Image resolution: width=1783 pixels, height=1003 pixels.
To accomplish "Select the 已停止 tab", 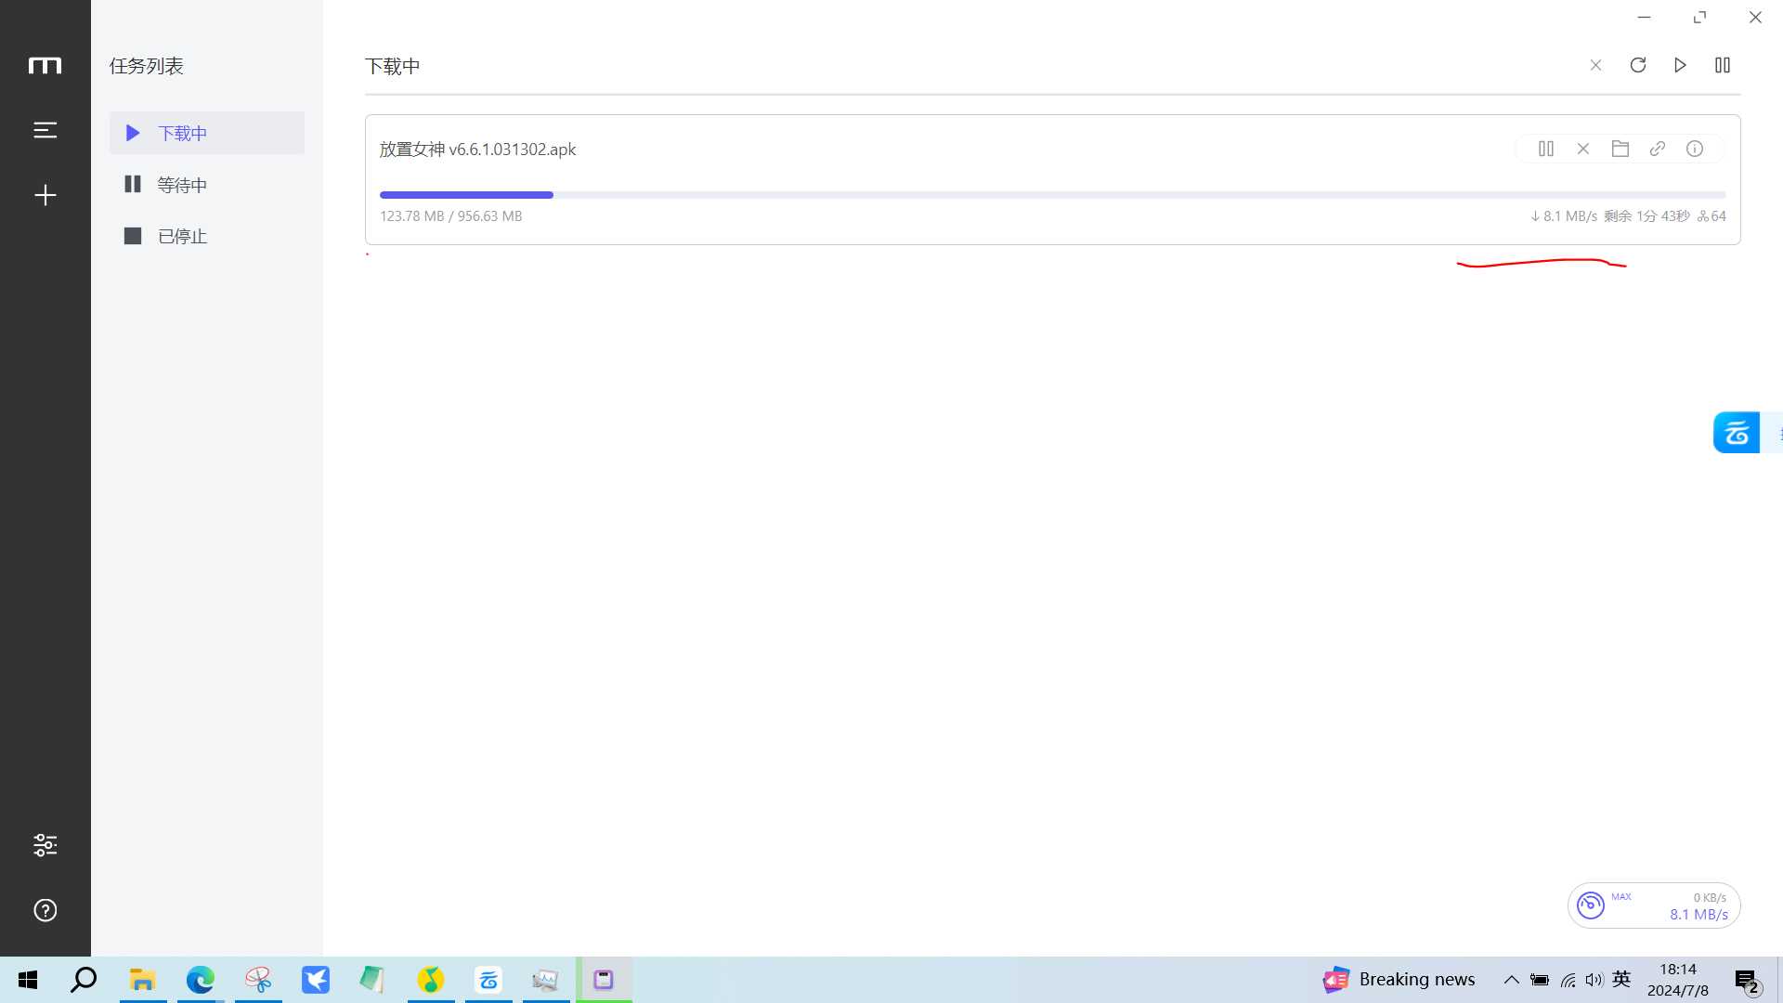I will coord(206,236).
